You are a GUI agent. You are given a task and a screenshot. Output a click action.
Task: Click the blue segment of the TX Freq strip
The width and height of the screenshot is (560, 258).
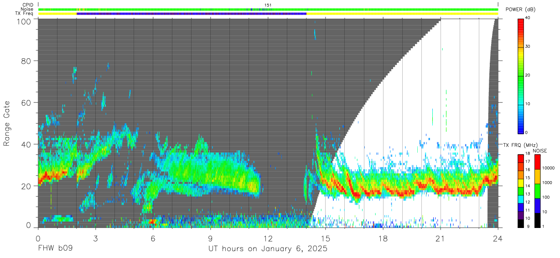(192, 14)
